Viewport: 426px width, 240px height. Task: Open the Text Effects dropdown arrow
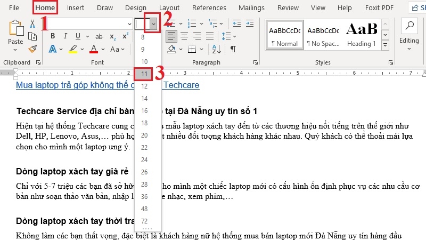[61, 49]
